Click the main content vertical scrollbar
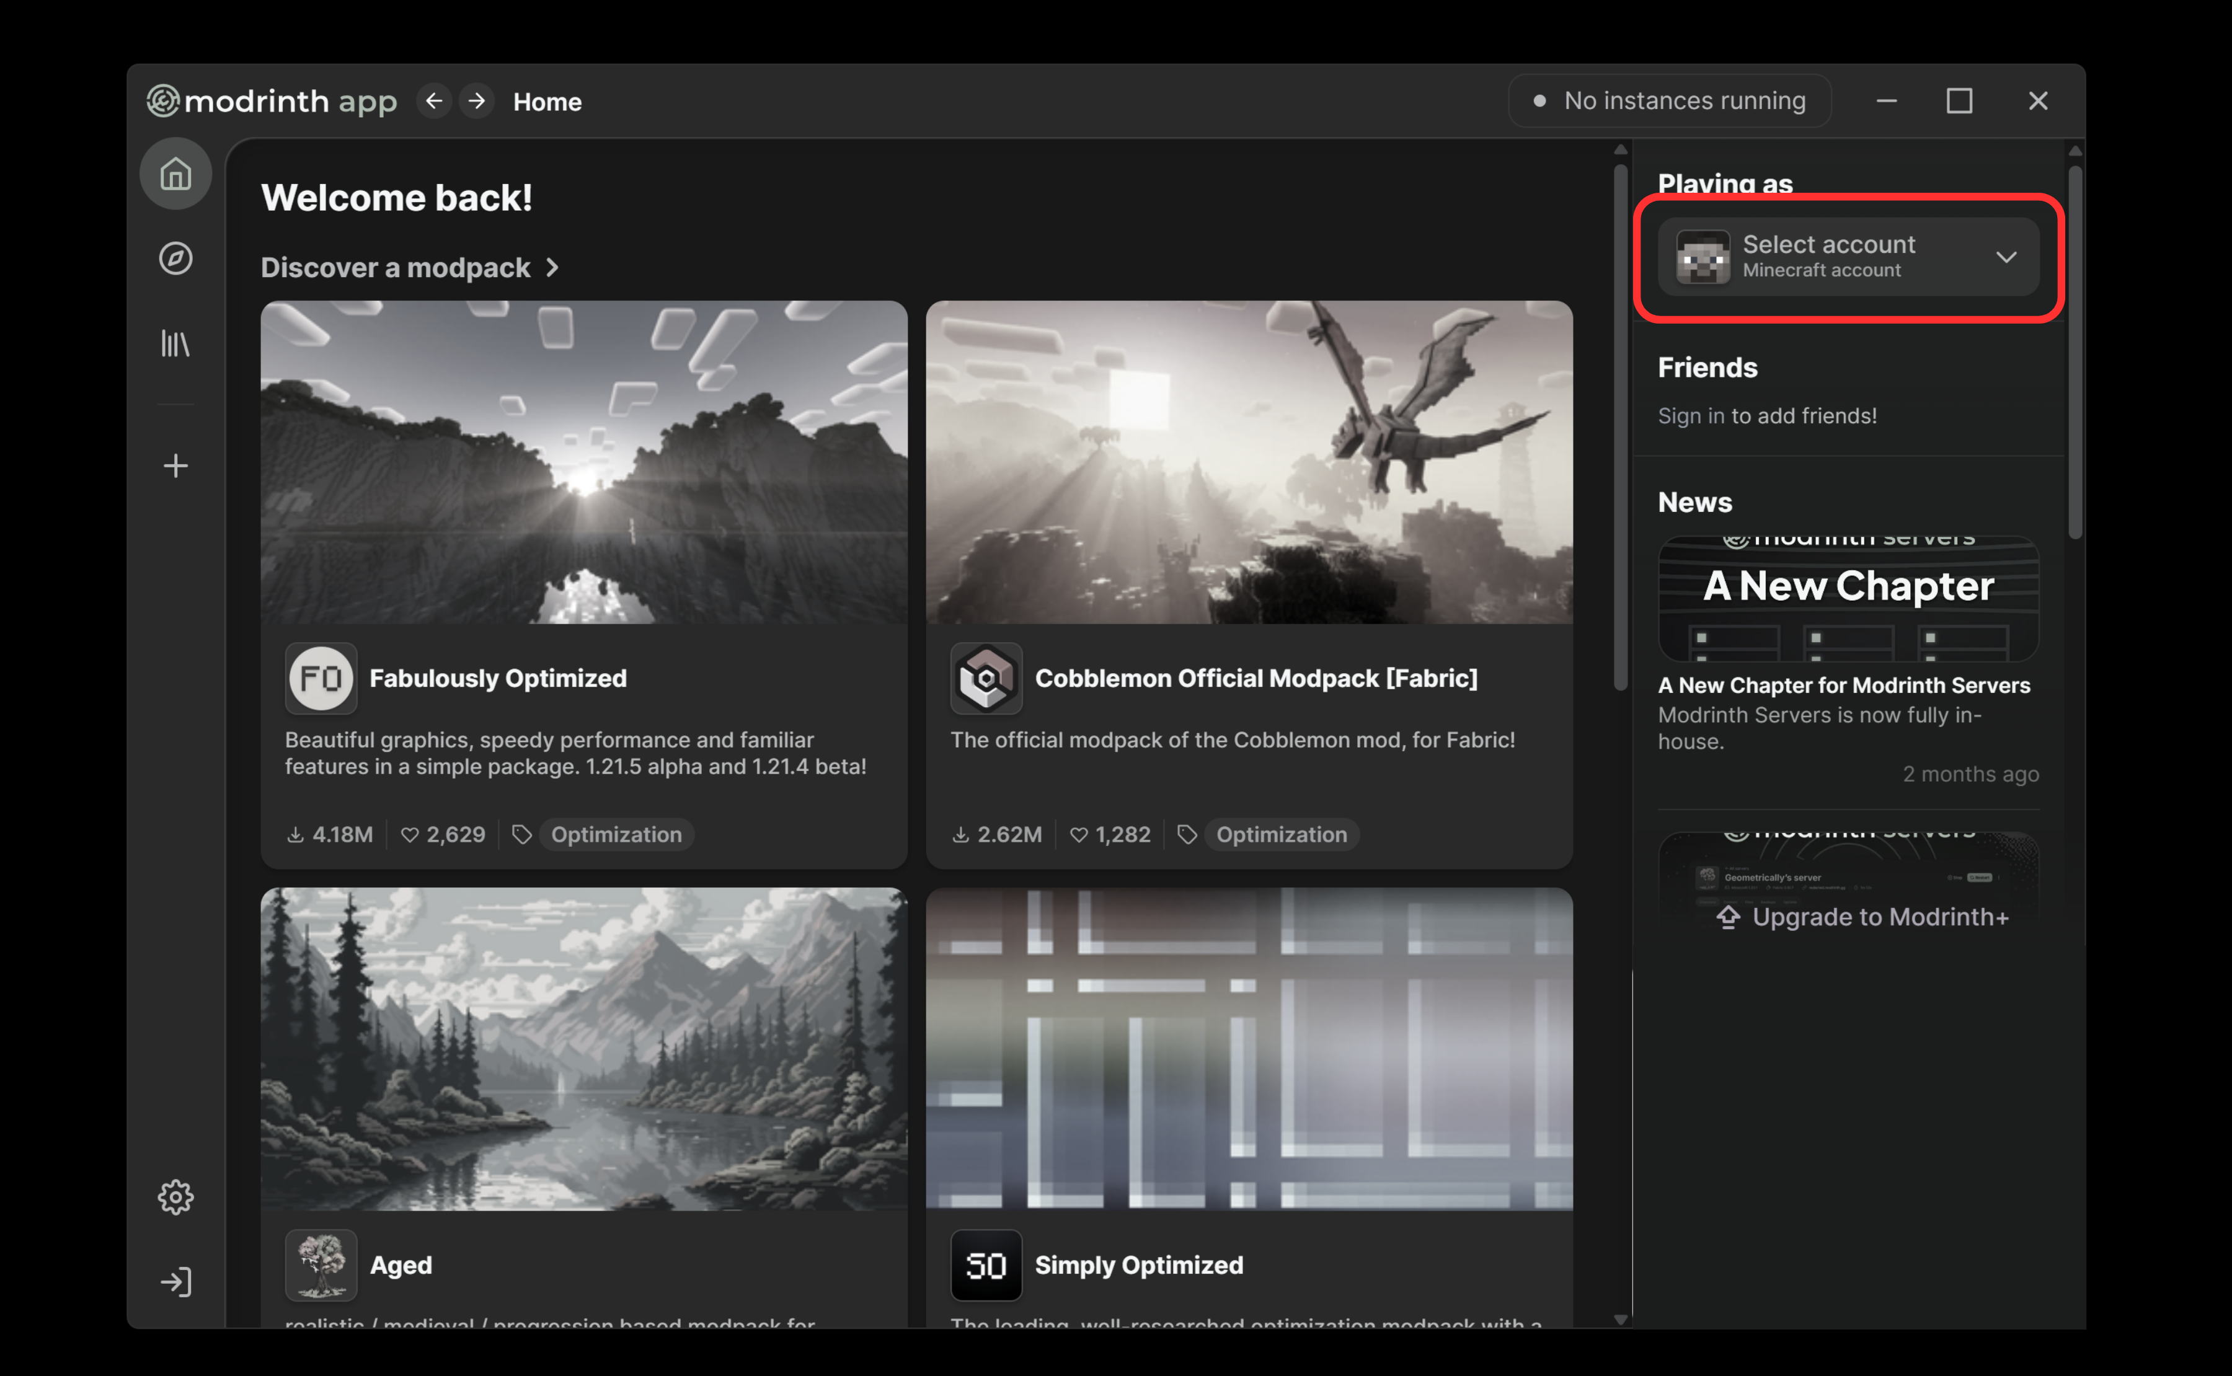The image size is (2232, 1376). pos(1619,428)
